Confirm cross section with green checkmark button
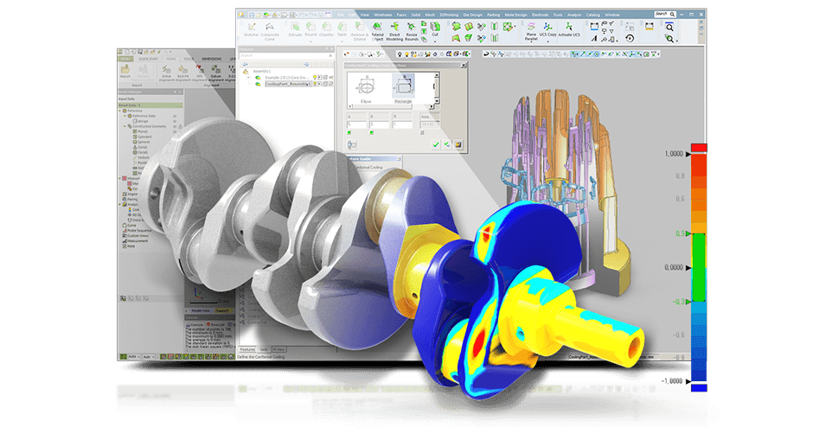This screenshot has width=813, height=427. [x=435, y=144]
